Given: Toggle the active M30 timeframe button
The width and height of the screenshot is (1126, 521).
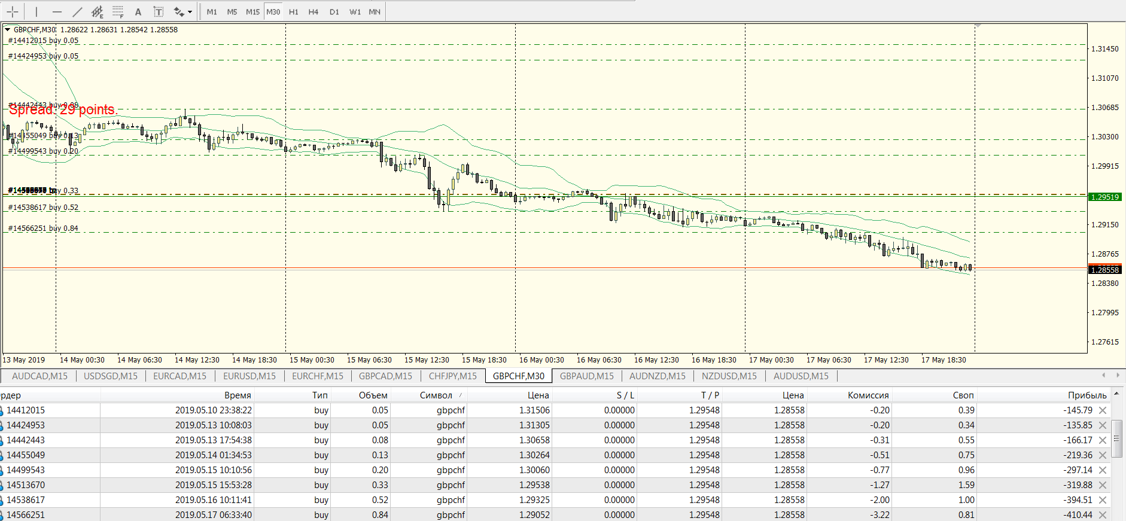Looking at the screenshot, I should (x=273, y=11).
